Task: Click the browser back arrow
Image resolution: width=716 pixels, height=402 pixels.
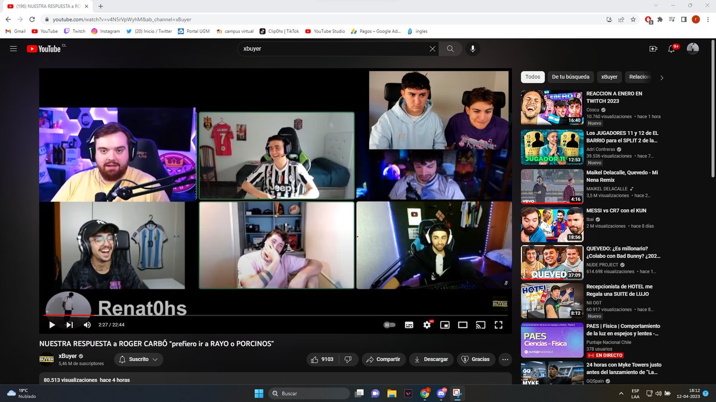Action: click(8, 20)
